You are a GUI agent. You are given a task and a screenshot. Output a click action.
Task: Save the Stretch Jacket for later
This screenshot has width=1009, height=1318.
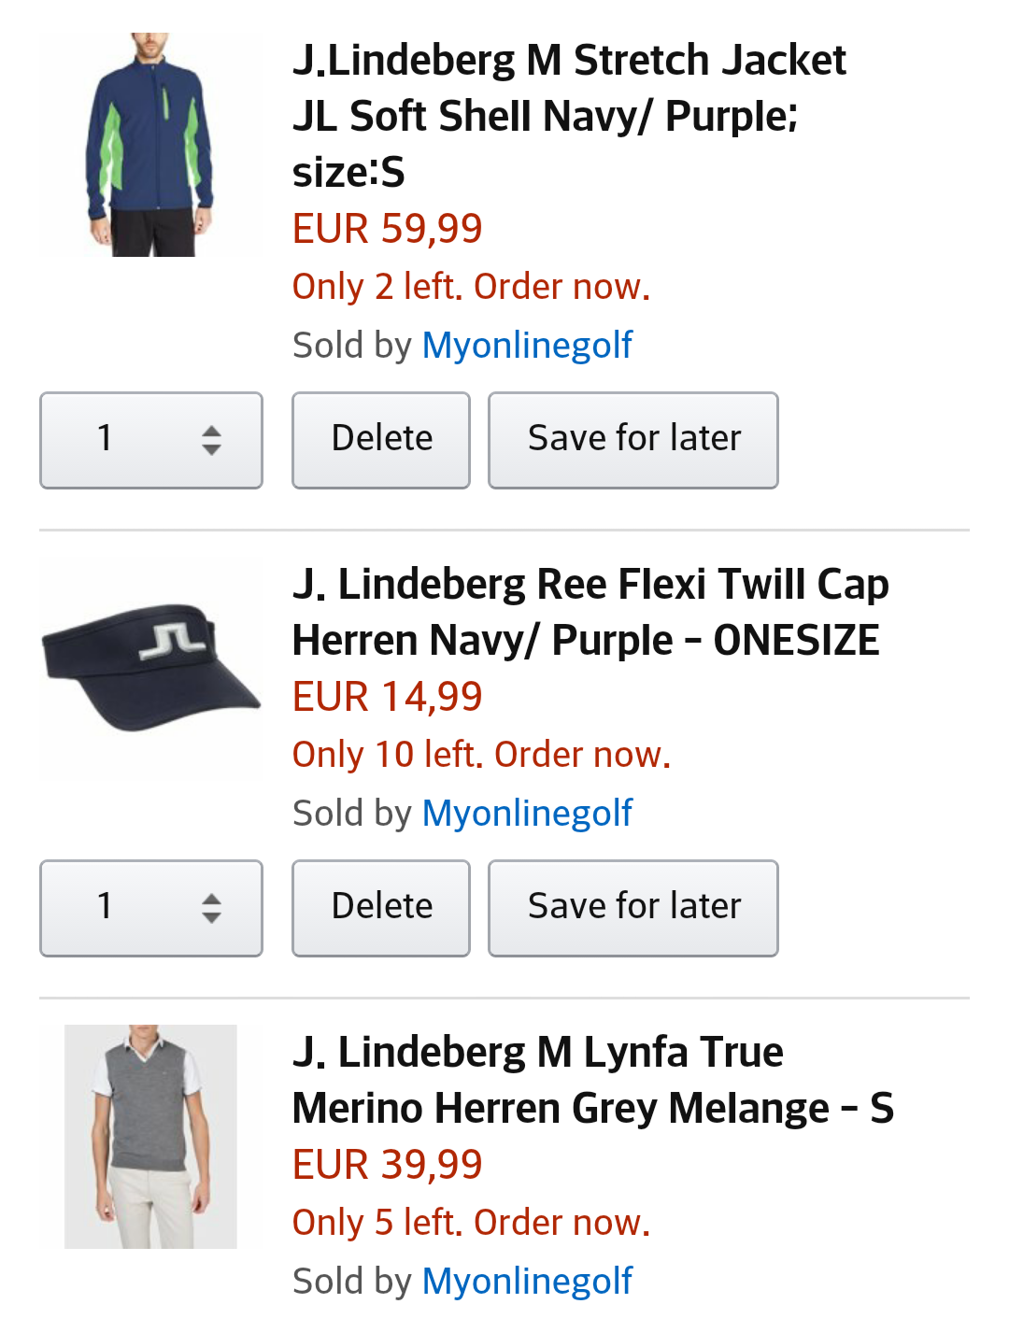coord(633,440)
